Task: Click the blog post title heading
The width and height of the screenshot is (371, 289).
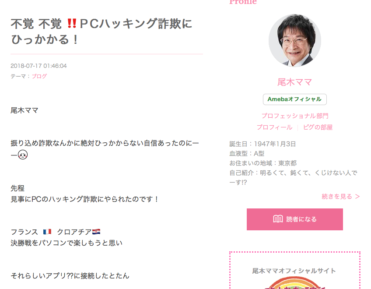Action: tap(102, 31)
